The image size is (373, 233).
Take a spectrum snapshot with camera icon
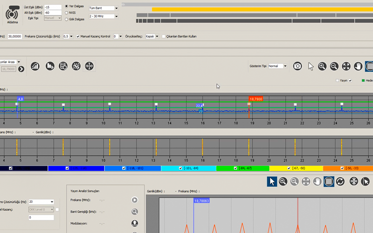pyautogui.click(x=297, y=66)
